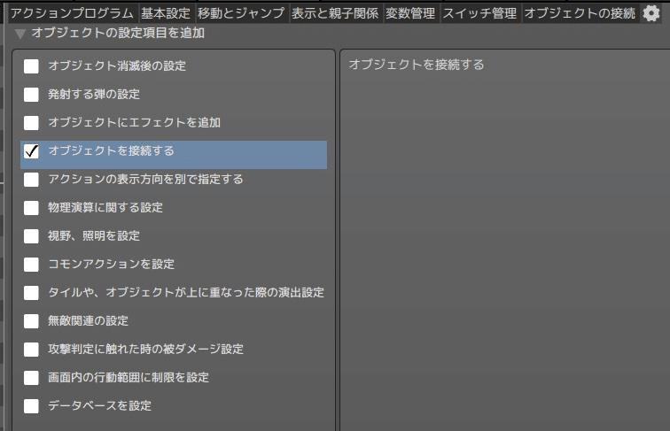Enable コモンアクションを設定 checkbox
This screenshot has height=431, width=670.
(31, 264)
